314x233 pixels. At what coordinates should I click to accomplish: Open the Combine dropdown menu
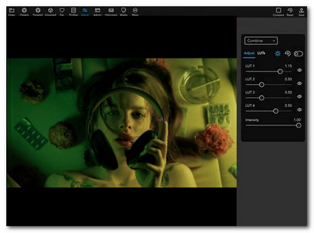[261, 40]
